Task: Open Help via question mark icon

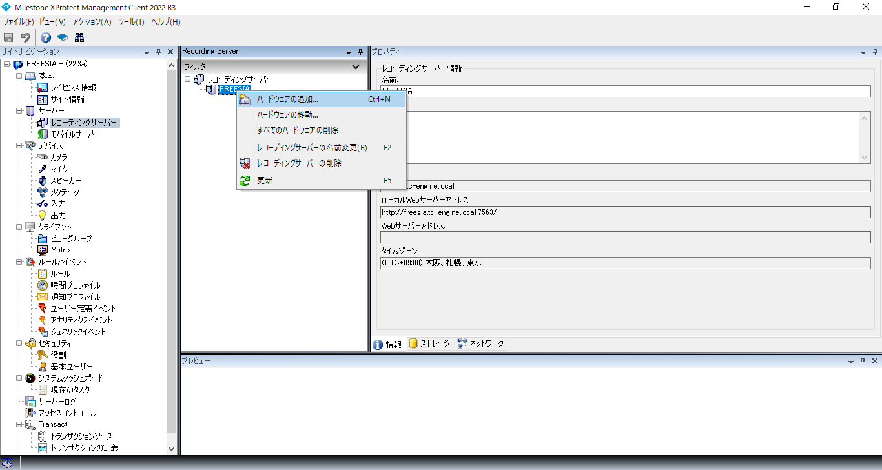Action: click(x=46, y=37)
